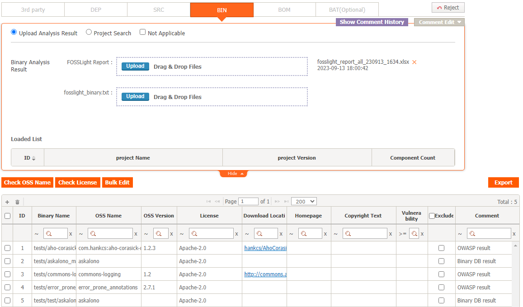Select the row checkbox for ID 1
The height and width of the screenshot is (307, 523).
pyautogui.click(x=7, y=248)
